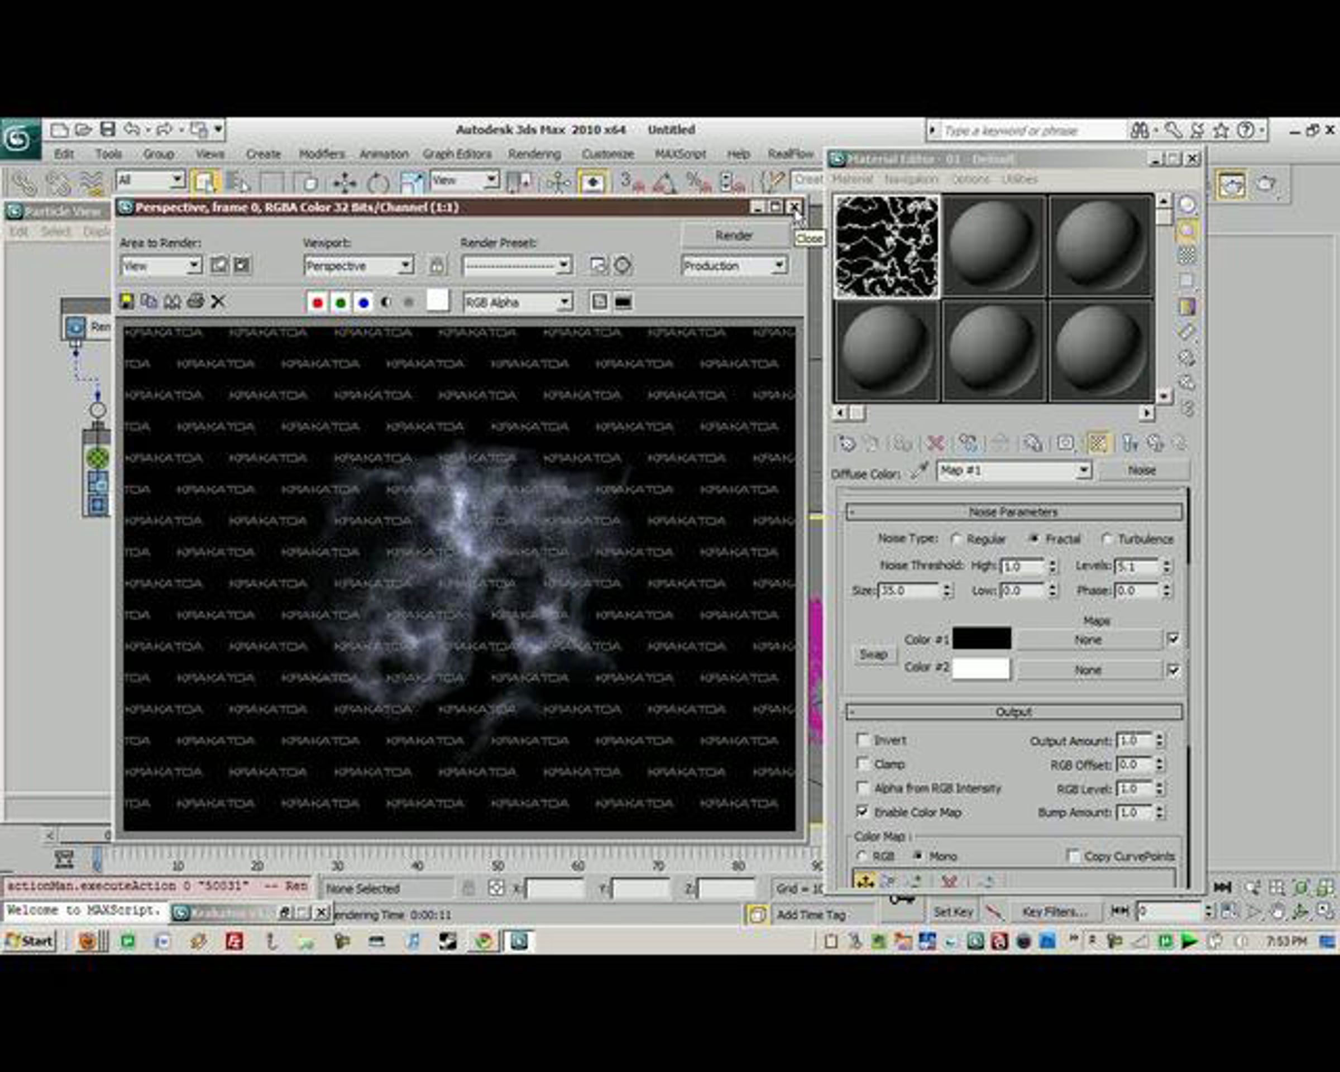Select the Regular noise type
The height and width of the screenshot is (1072, 1340).
pyautogui.click(x=956, y=539)
